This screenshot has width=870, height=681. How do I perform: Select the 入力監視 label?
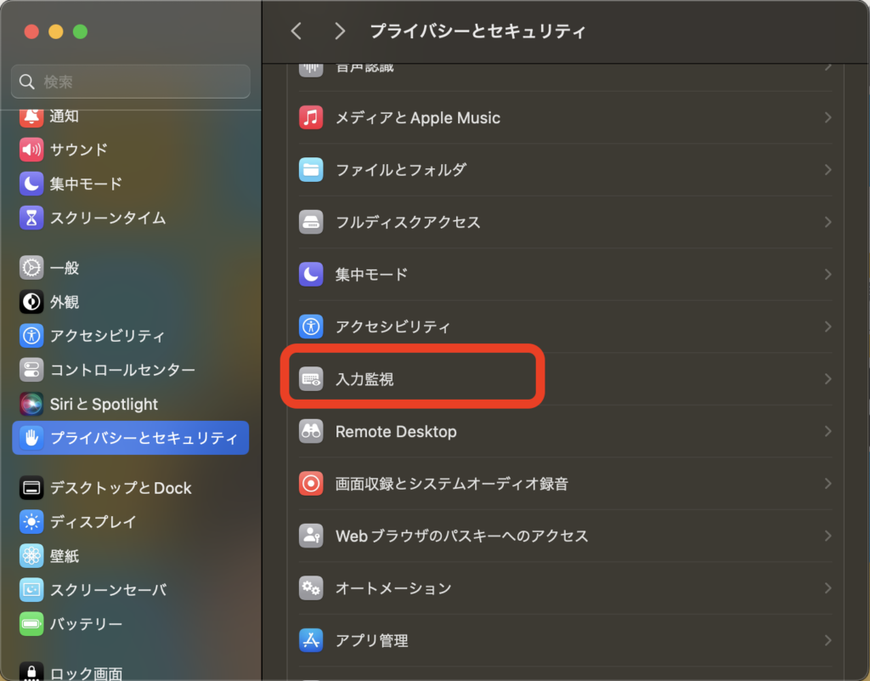click(x=364, y=379)
